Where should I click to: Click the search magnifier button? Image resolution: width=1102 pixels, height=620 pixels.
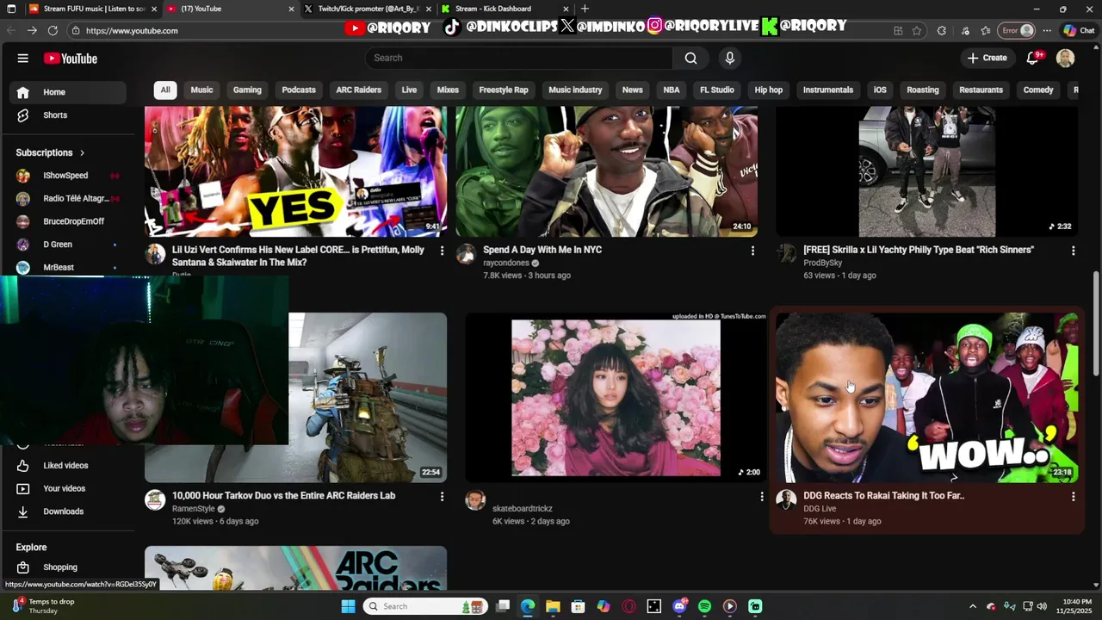coord(690,58)
